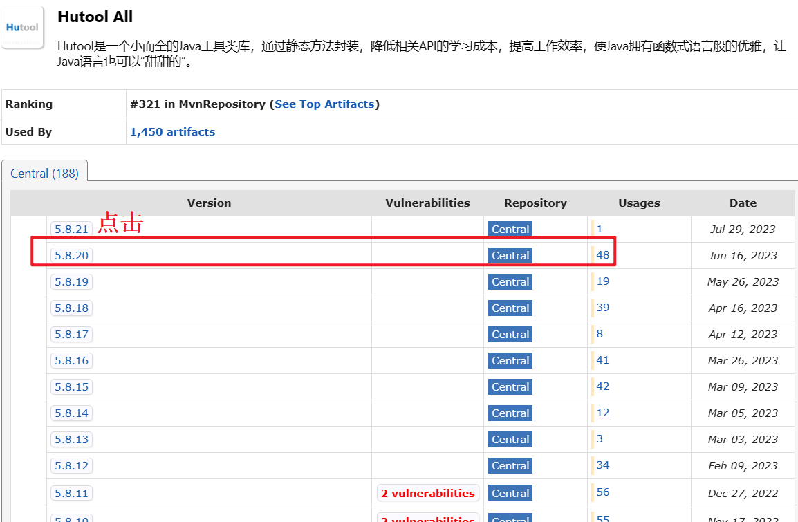
Task: Click the Repository column header
Action: [x=535, y=203]
